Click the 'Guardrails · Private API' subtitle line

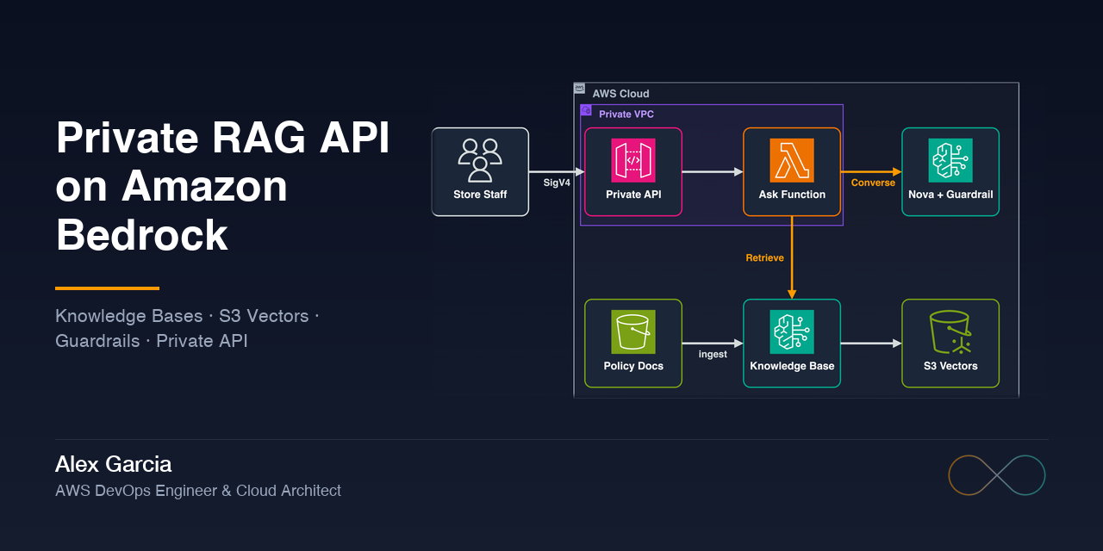(152, 341)
